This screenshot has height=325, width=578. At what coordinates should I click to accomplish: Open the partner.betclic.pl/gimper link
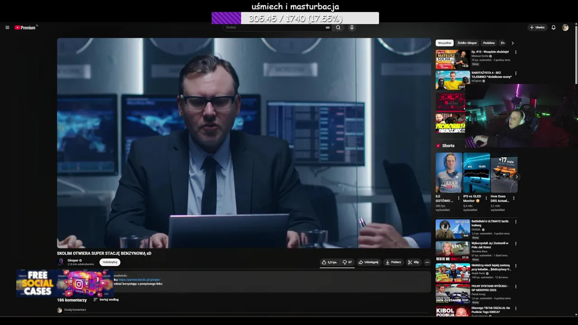(140, 280)
